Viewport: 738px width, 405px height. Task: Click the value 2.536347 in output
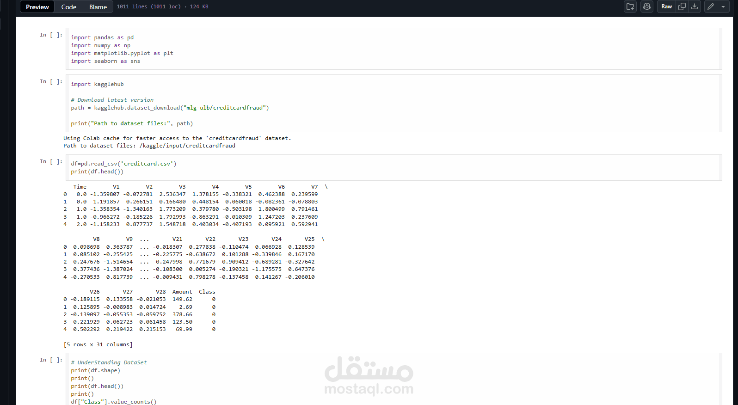coord(172,194)
